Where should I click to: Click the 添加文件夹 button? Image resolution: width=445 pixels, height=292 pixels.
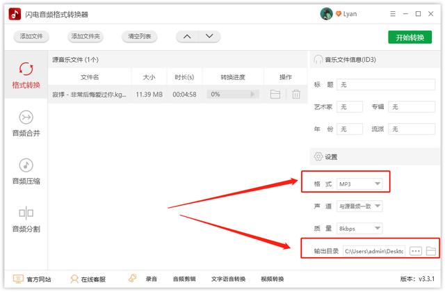coord(86,36)
